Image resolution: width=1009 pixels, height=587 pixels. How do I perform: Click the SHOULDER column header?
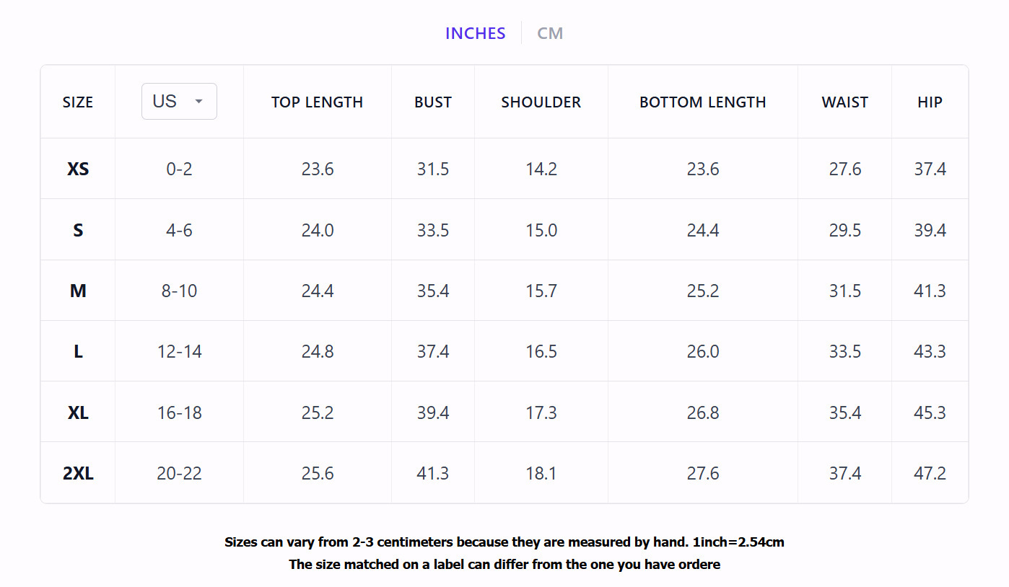click(x=541, y=102)
